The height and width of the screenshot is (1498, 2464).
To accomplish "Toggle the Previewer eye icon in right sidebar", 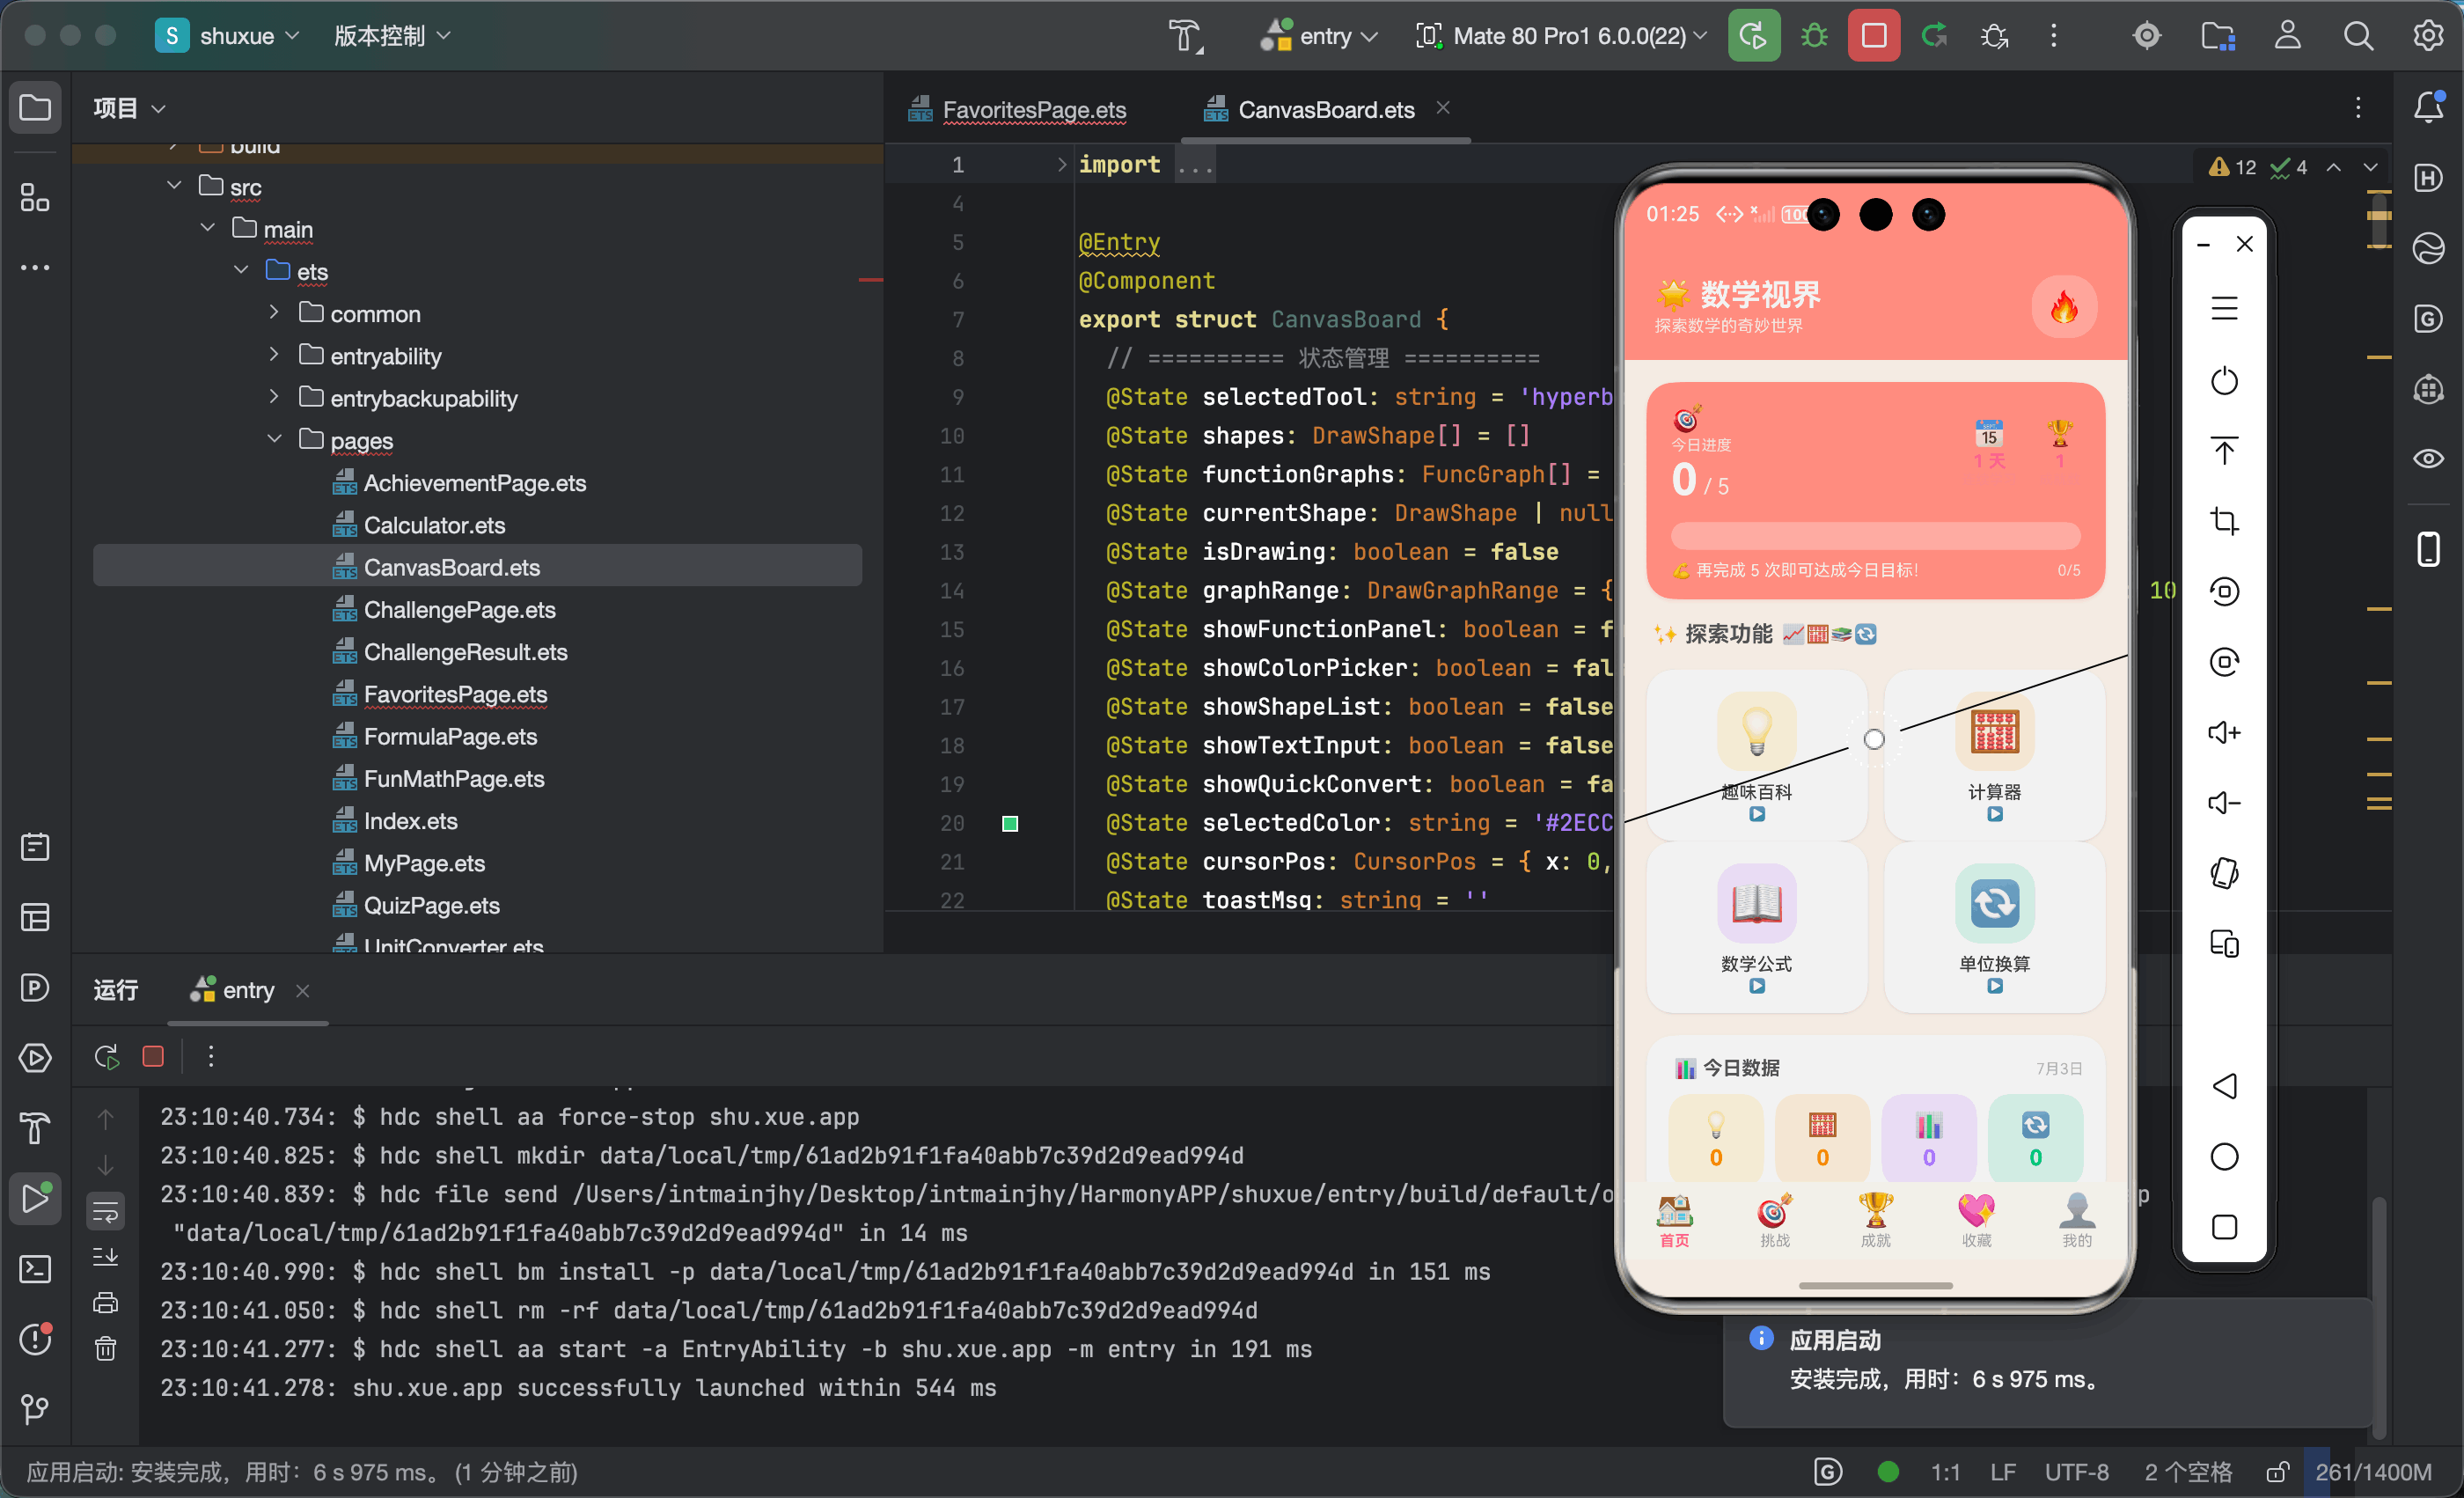I will point(2428,459).
